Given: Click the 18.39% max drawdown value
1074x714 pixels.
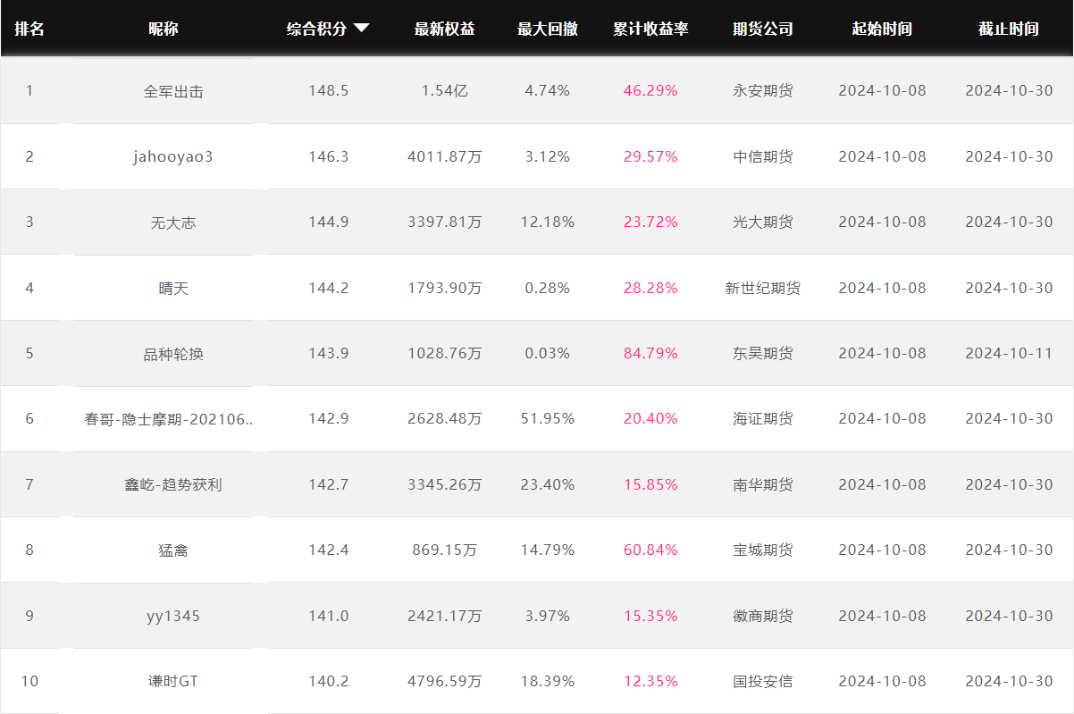Looking at the screenshot, I should click(x=548, y=681).
